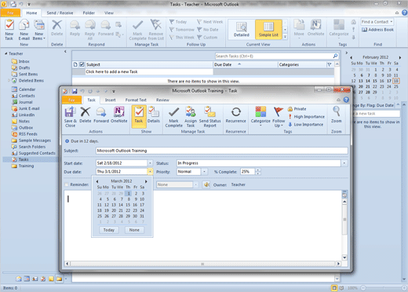Enable the Reminder checkbox
Viewport: 408px width, 292px height.
click(x=67, y=184)
